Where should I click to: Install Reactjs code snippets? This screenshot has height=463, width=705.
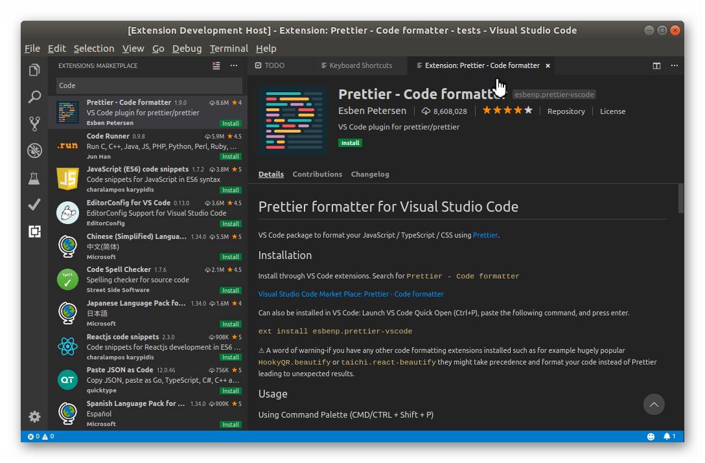pyautogui.click(x=231, y=357)
